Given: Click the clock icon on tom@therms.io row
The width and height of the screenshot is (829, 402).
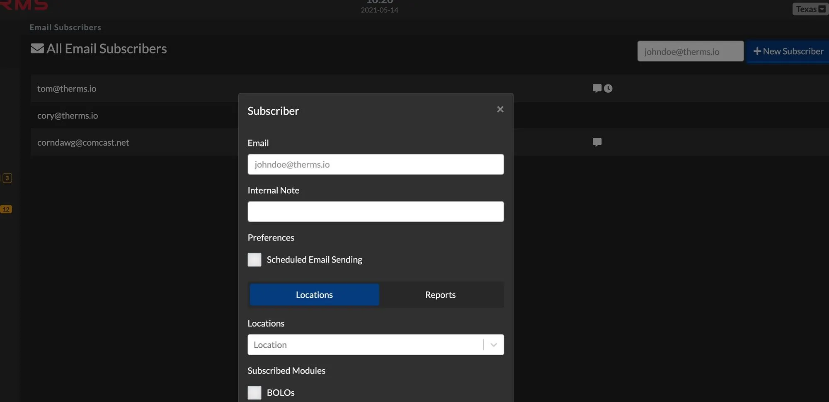Looking at the screenshot, I should pyautogui.click(x=608, y=88).
